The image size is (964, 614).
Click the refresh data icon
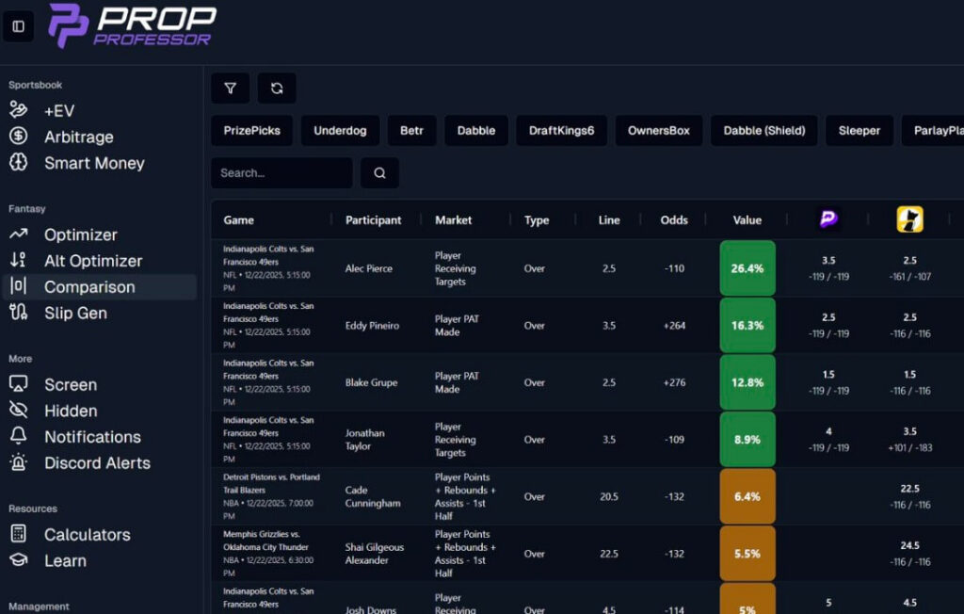[x=277, y=88]
